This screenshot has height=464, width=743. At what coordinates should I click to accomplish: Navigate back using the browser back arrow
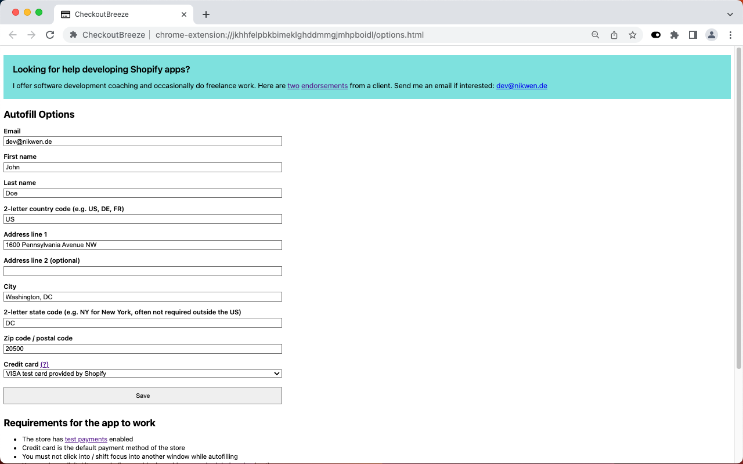click(13, 35)
